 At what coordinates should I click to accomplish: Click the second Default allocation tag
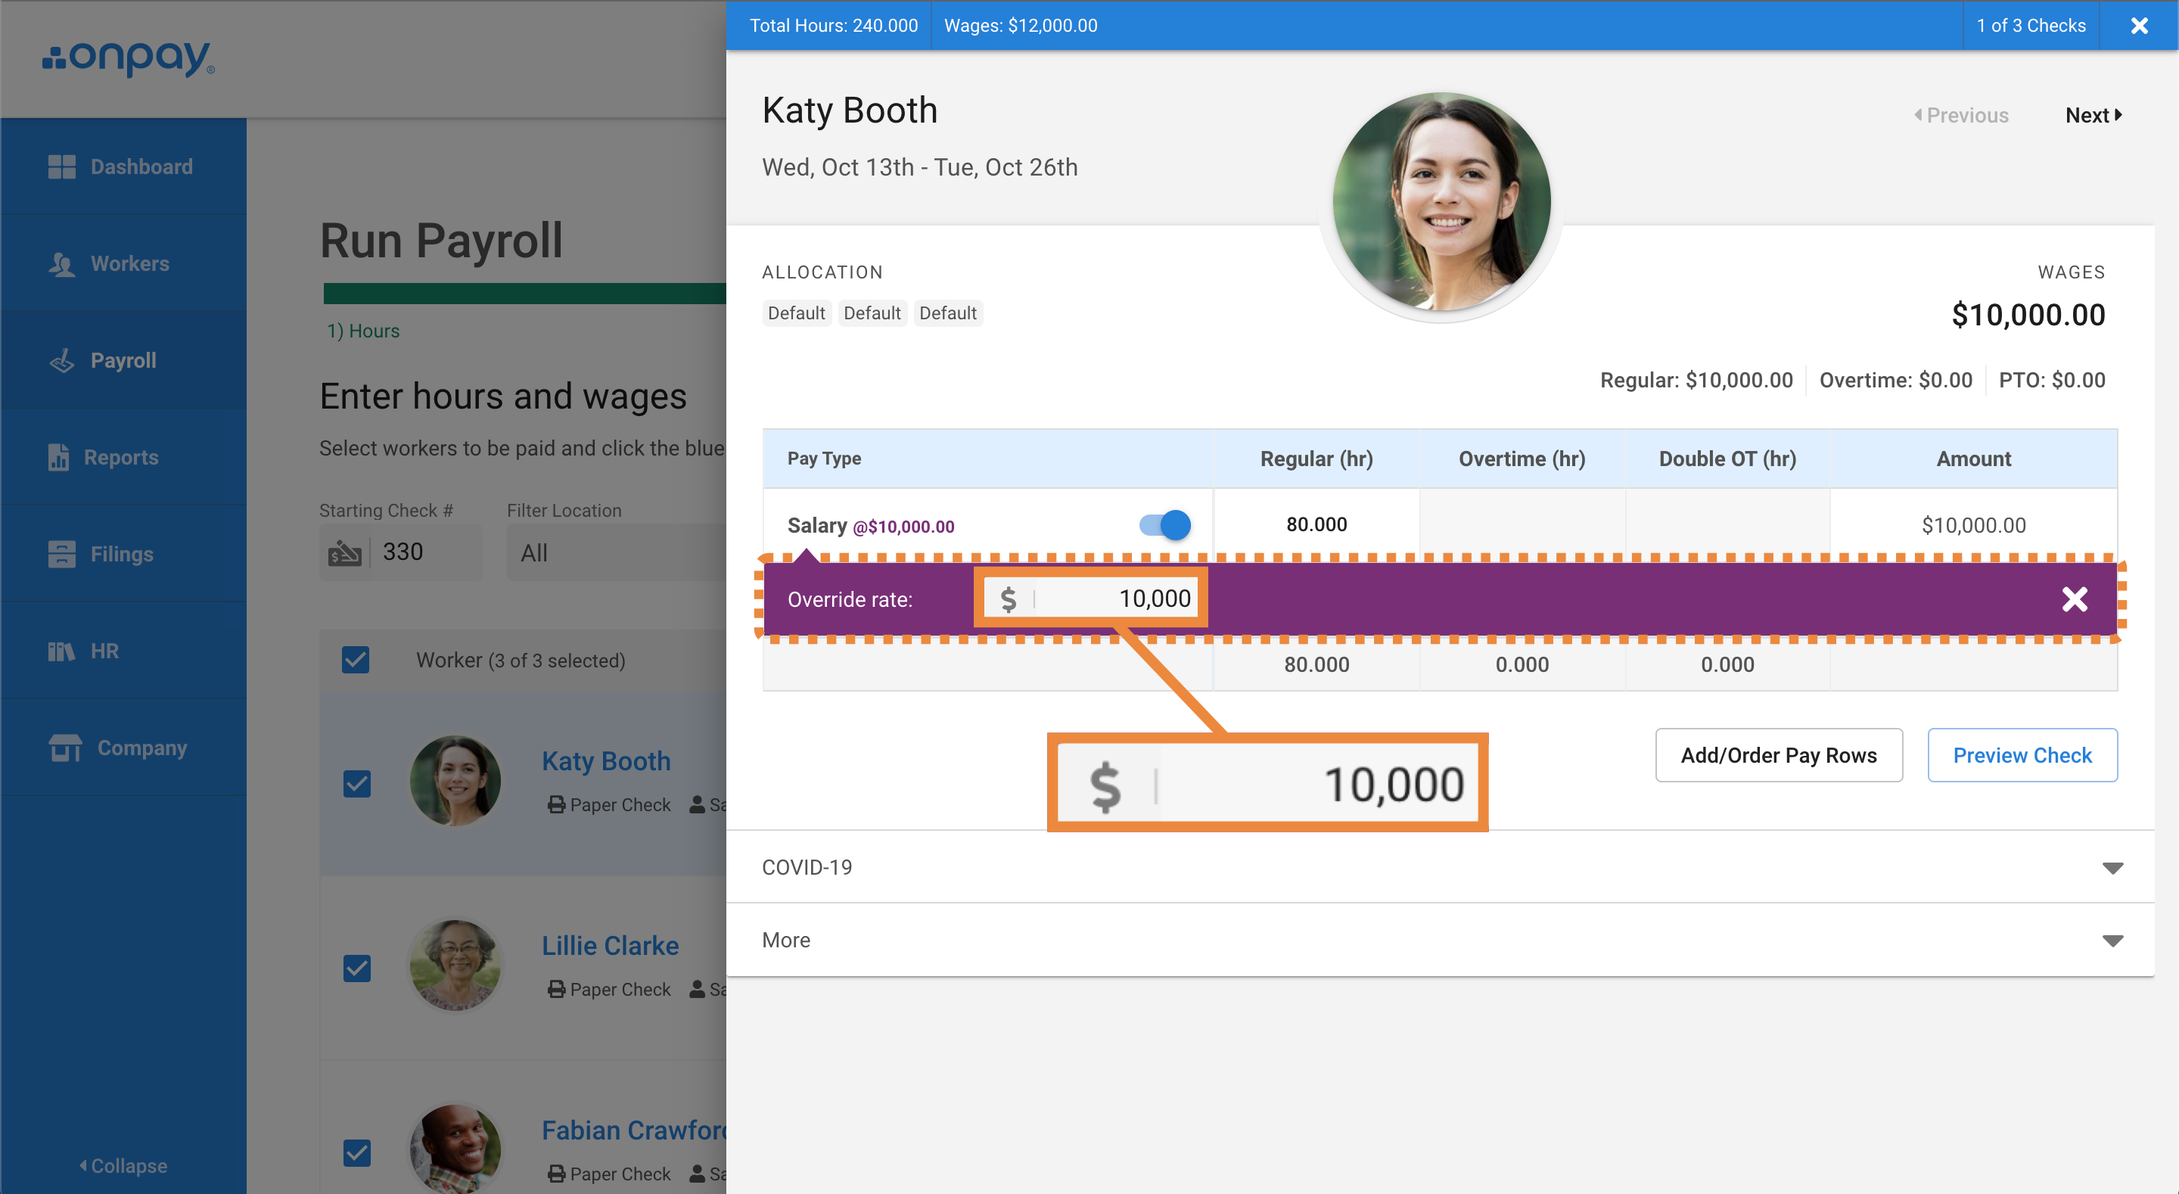872,313
